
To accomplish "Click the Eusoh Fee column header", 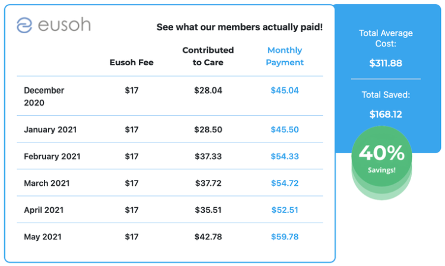I will click(132, 62).
